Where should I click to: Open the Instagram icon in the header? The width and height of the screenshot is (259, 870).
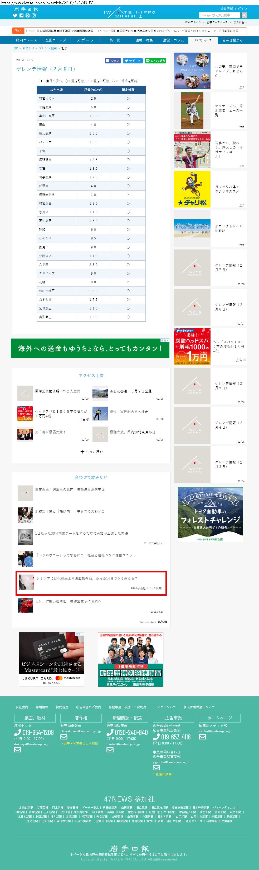(x=34, y=16)
